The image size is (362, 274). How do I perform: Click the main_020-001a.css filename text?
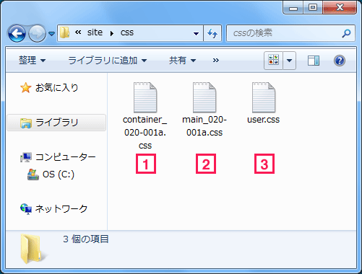pos(204,126)
